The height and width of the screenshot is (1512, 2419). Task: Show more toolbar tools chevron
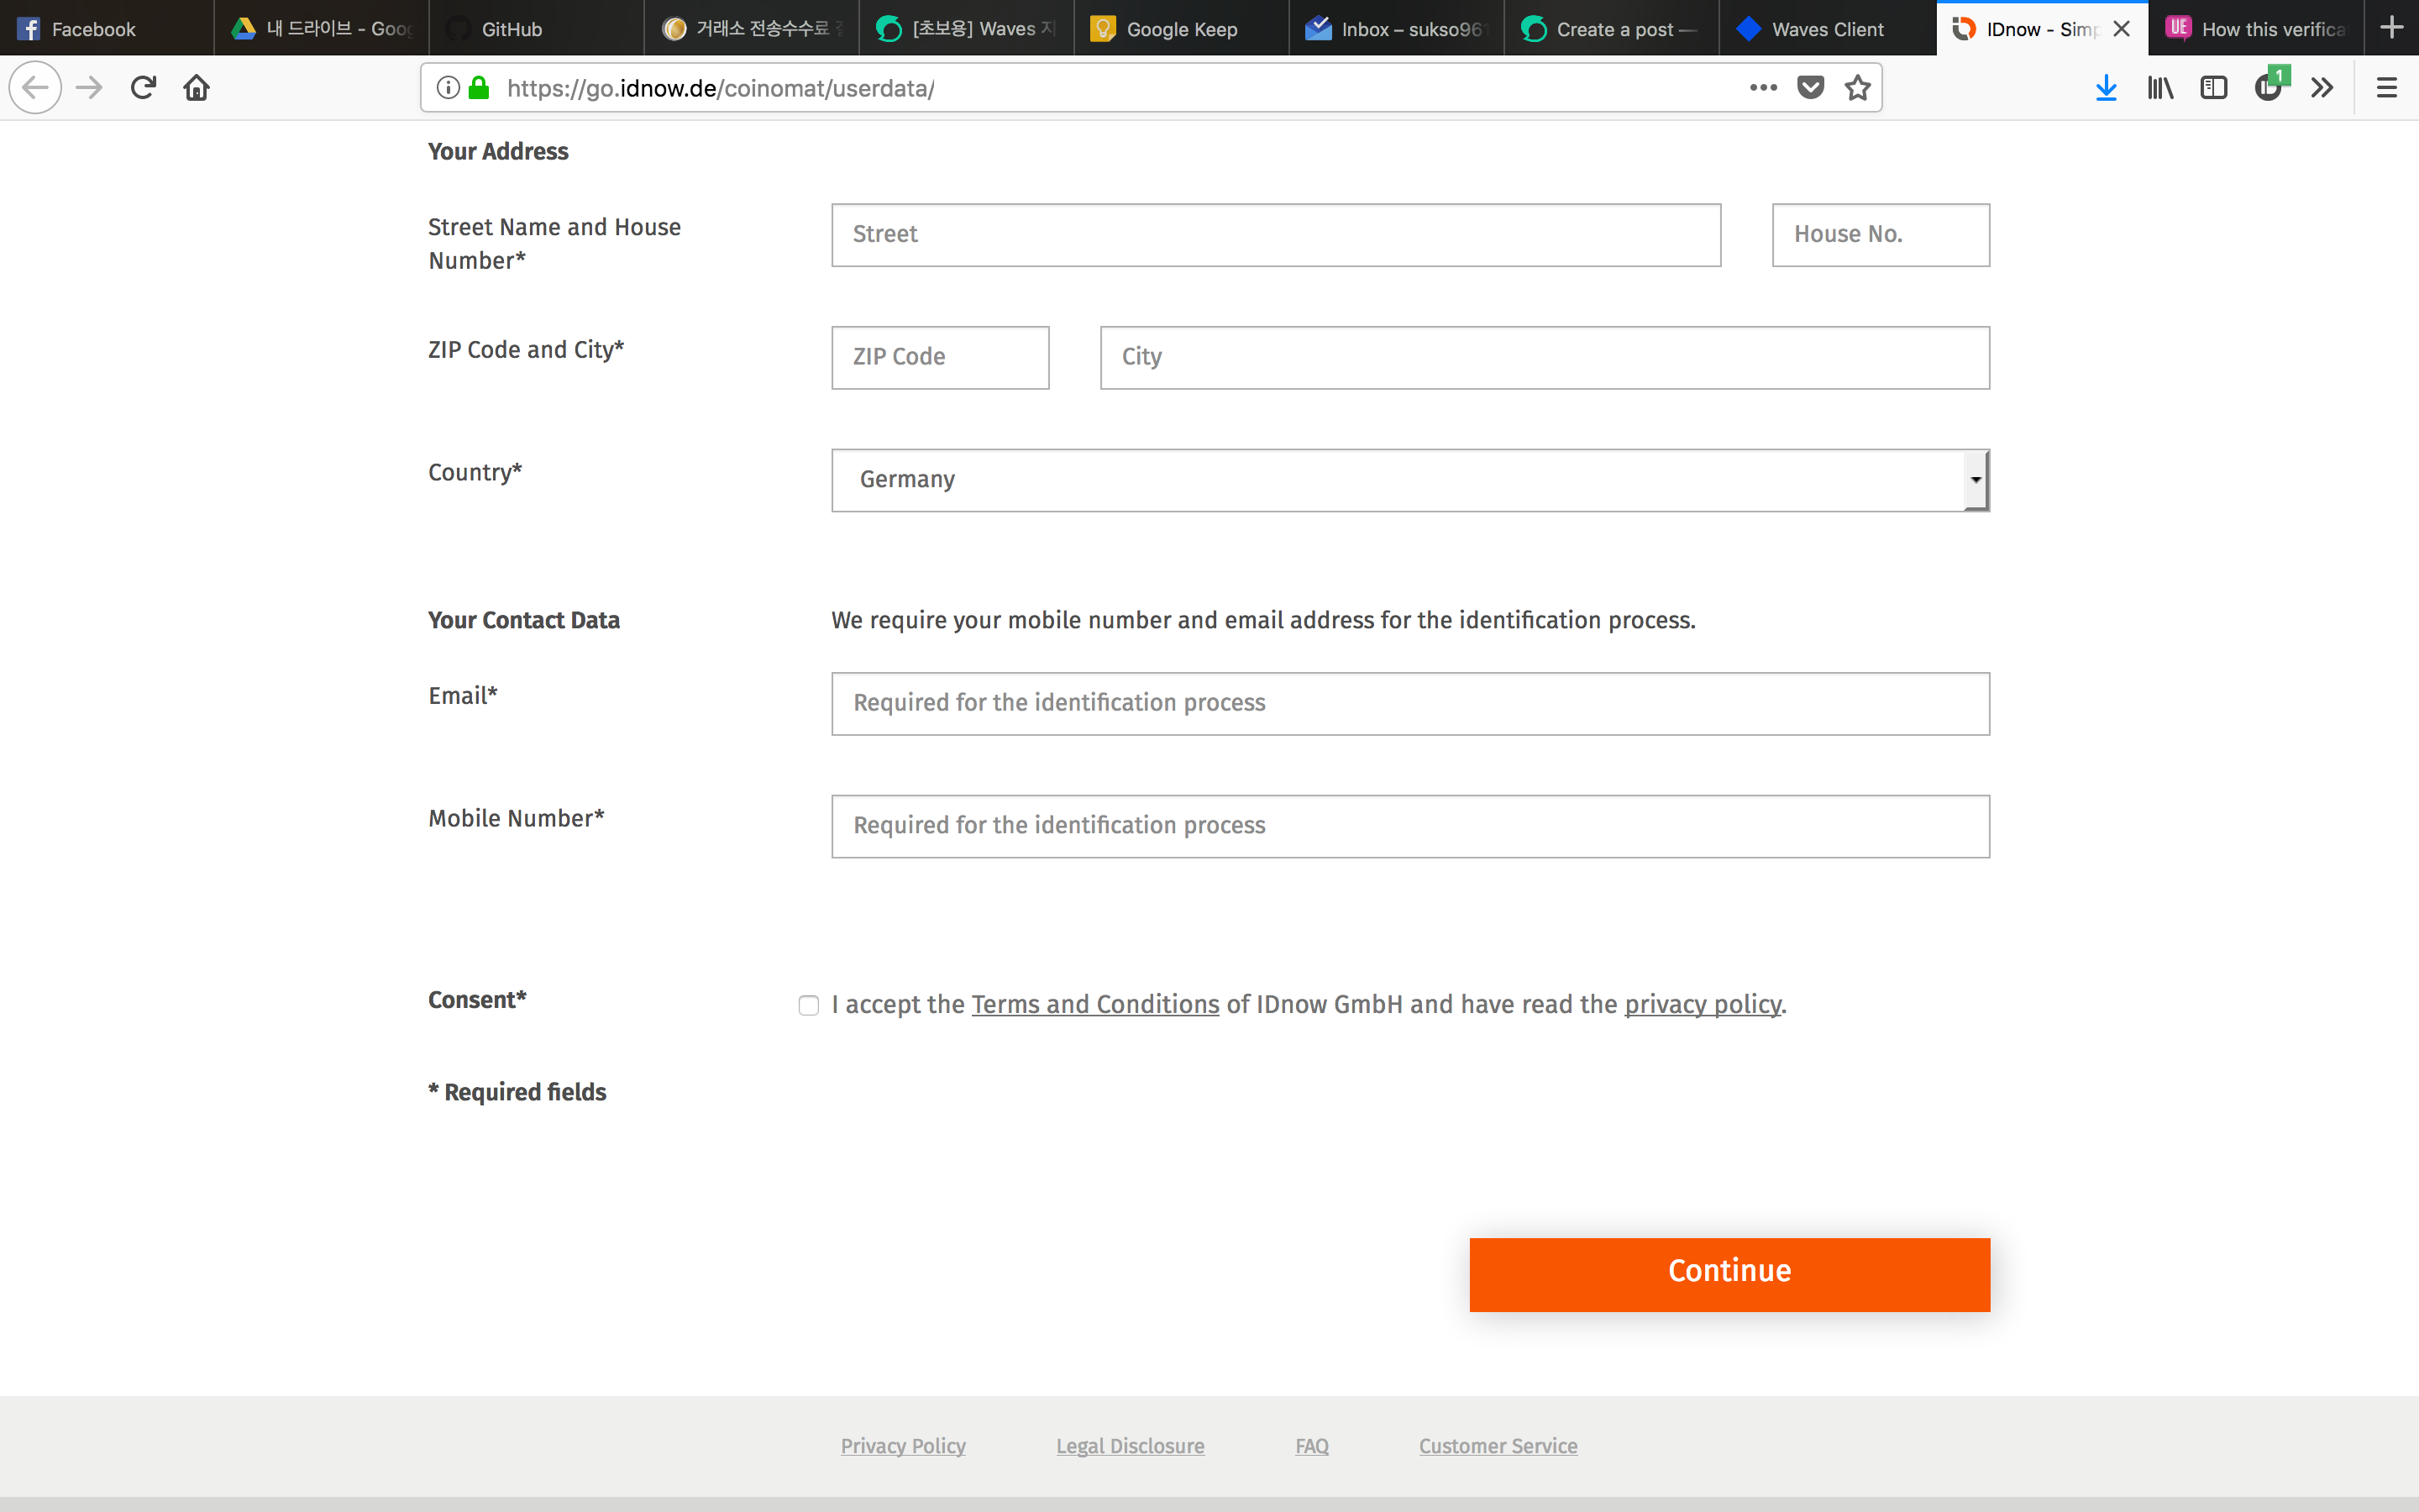coord(2322,88)
